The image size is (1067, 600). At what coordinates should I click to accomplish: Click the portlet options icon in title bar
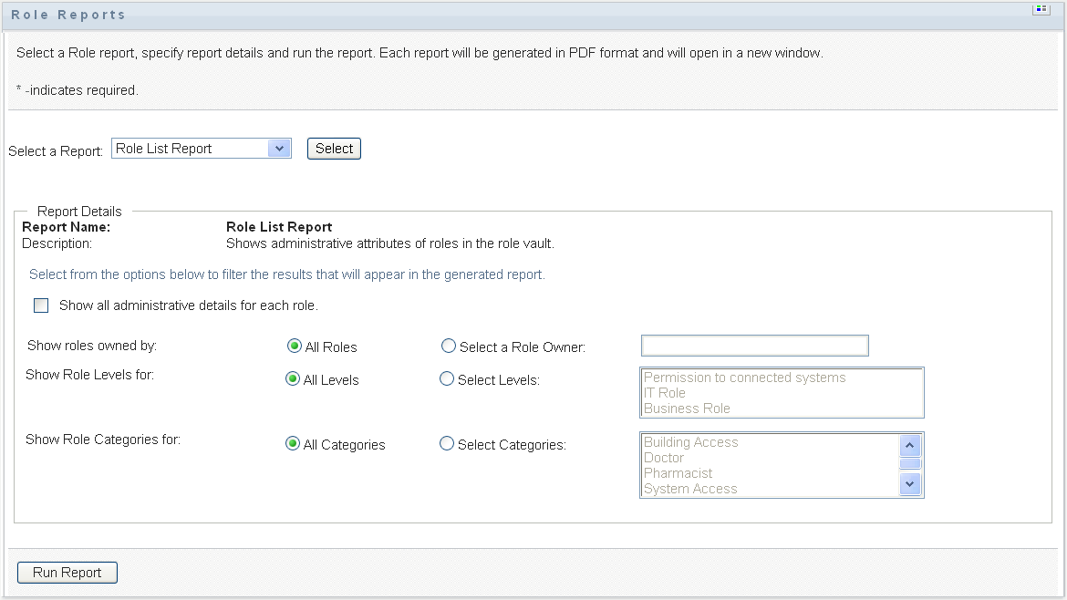coord(1041,10)
